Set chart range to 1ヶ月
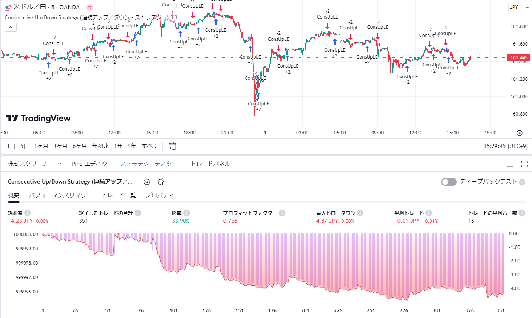Viewport: 532px width, 318px height. (x=41, y=146)
